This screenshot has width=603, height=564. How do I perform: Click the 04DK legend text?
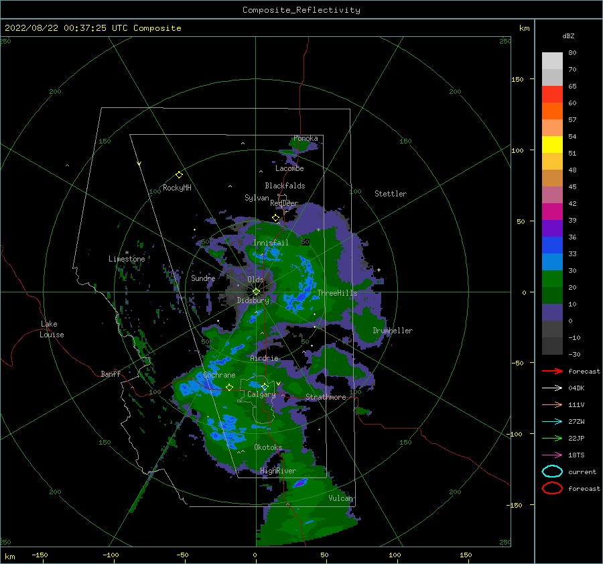(x=576, y=388)
